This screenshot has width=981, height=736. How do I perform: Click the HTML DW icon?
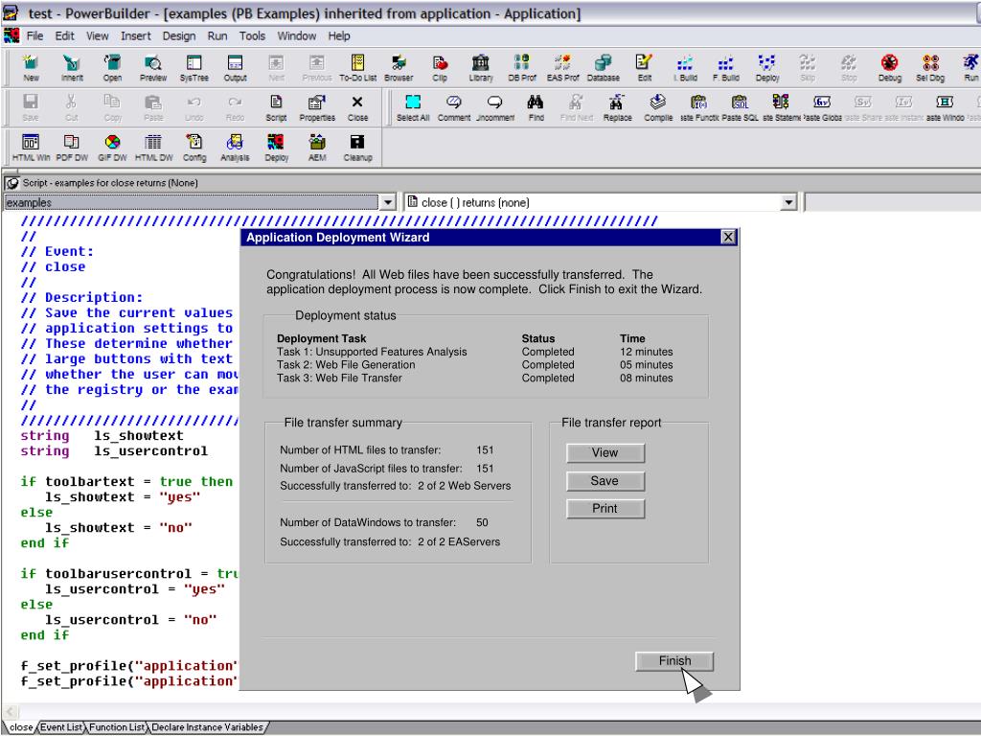(x=153, y=148)
